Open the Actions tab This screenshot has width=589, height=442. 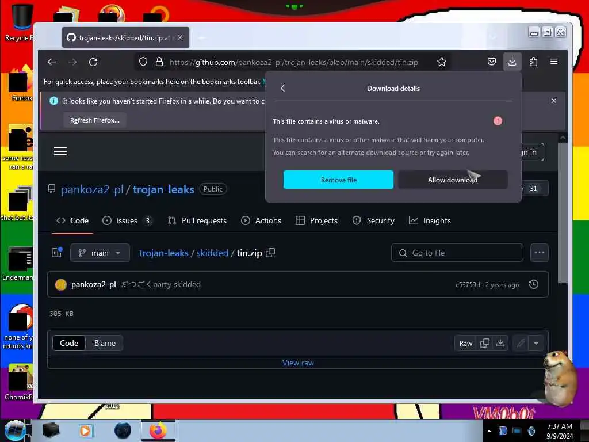[261, 220]
